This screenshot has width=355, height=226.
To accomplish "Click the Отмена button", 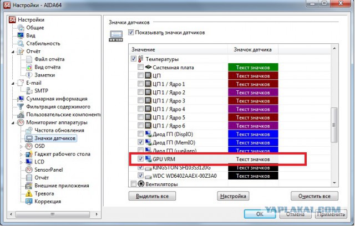I will (x=295, y=214).
